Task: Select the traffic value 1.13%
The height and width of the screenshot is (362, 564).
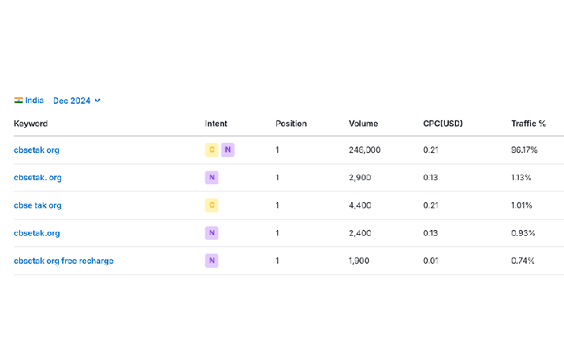Action: (520, 178)
